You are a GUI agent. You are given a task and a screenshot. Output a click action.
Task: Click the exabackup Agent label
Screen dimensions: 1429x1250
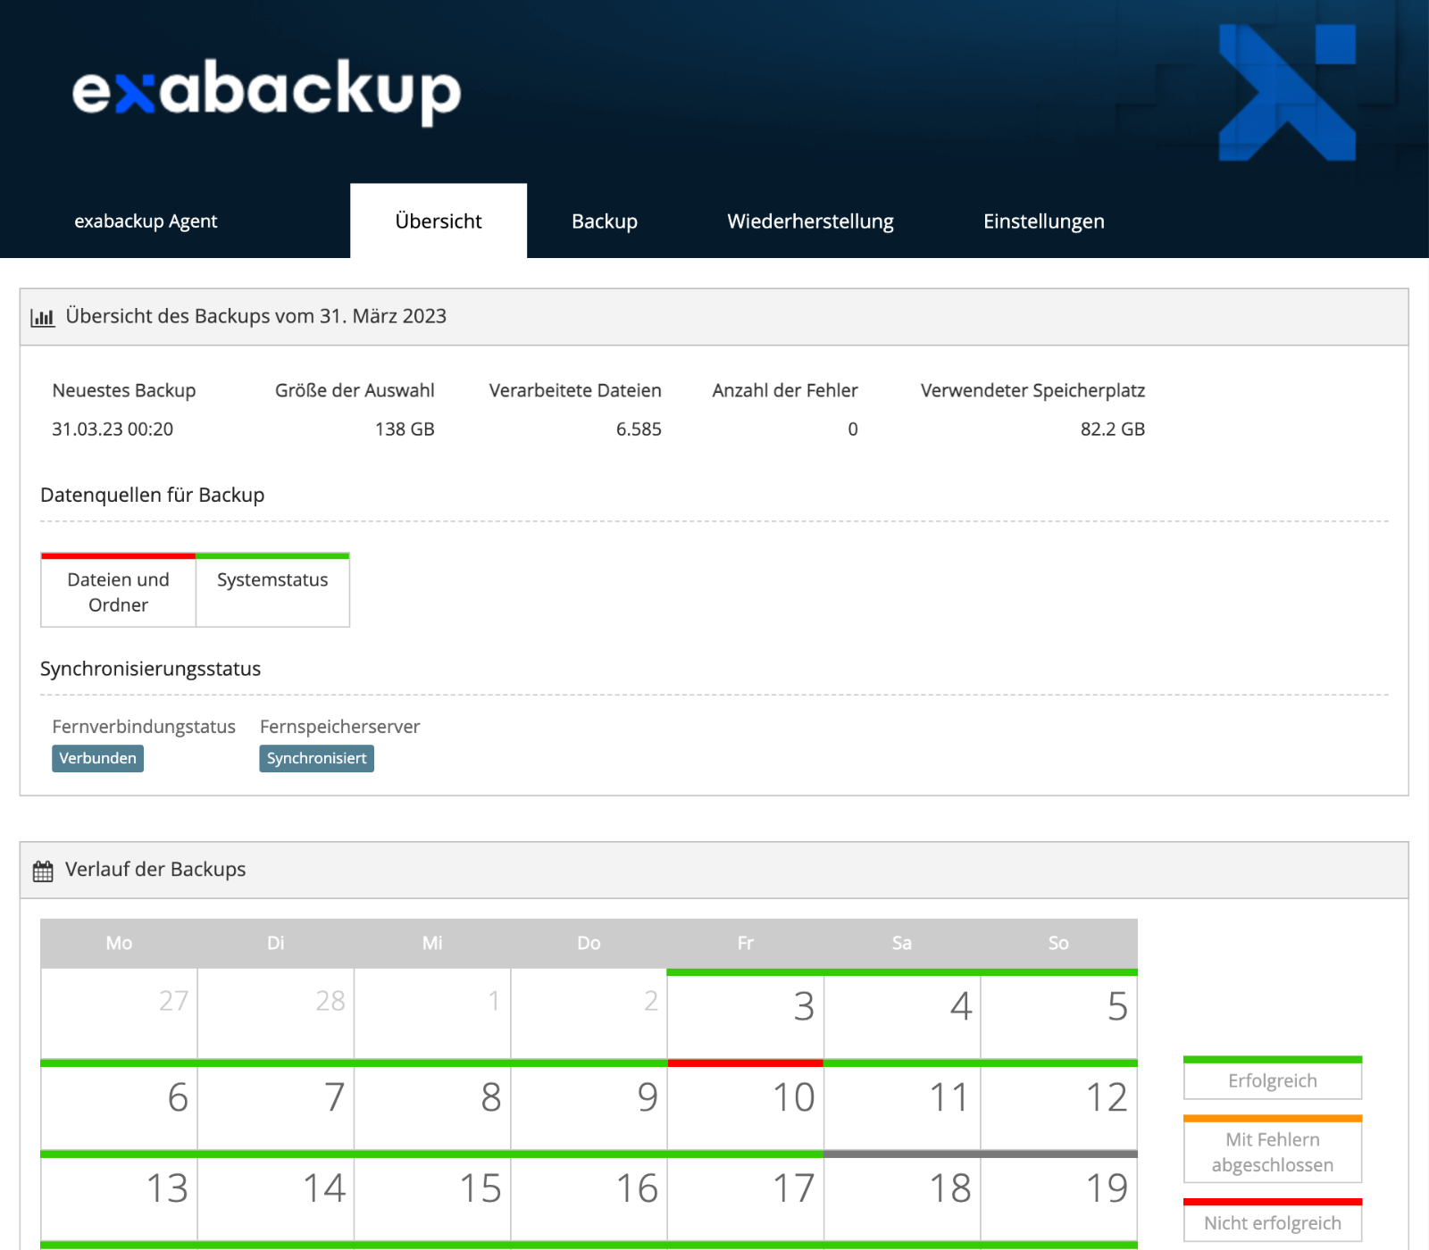pos(146,221)
